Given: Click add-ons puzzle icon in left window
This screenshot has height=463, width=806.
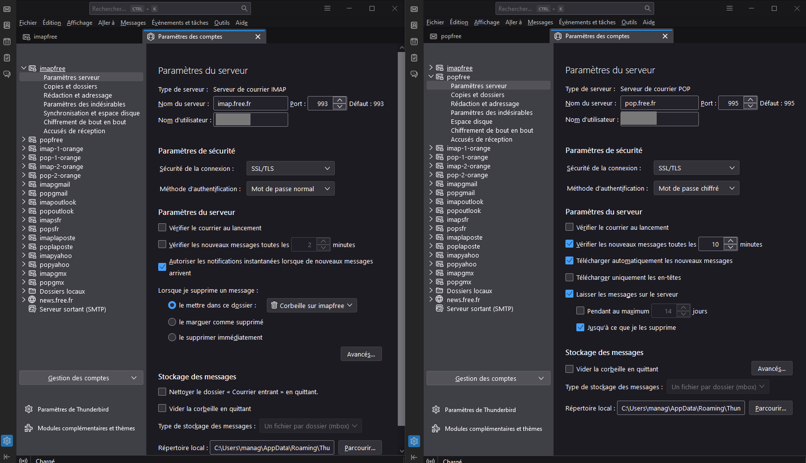Looking at the screenshot, I should coord(29,428).
